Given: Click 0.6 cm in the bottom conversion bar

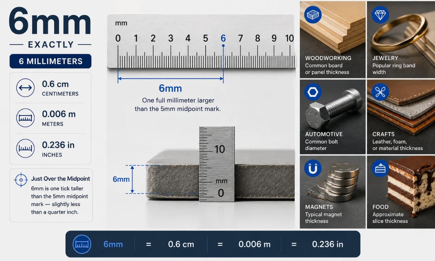Looking at the screenshot, I should click(181, 244).
